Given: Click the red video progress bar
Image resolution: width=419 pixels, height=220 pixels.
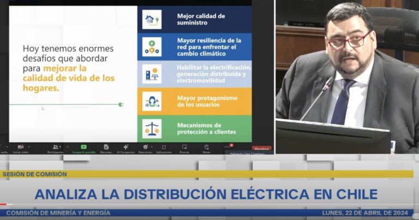Looking at the screenshot, I should click(x=3, y=204).
